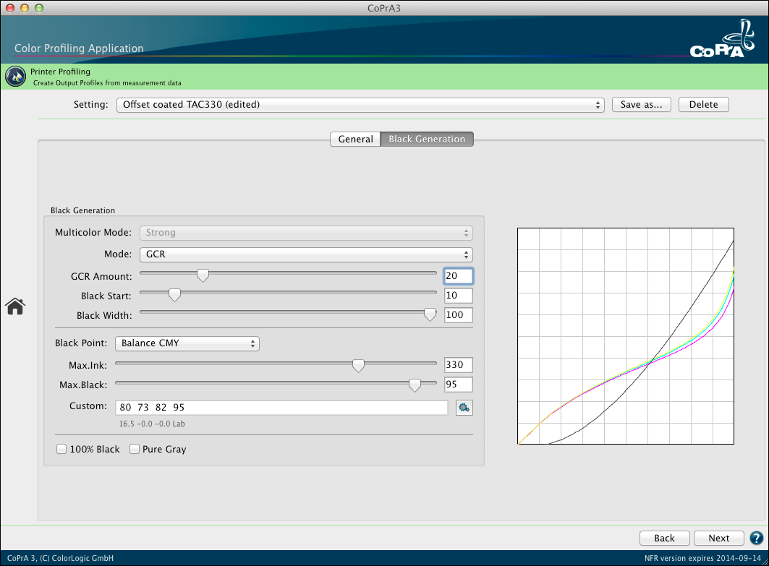Open the Black Point Balance CMY dropdown
Screen dimensions: 769x566
pos(187,343)
